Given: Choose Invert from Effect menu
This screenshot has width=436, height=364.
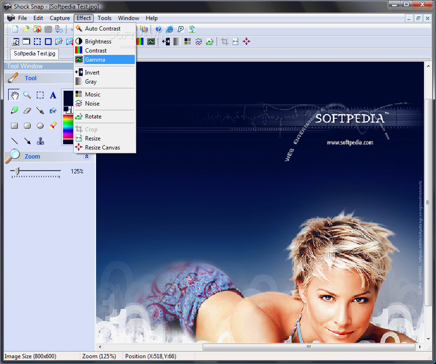Looking at the screenshot, I should (105, 73).
